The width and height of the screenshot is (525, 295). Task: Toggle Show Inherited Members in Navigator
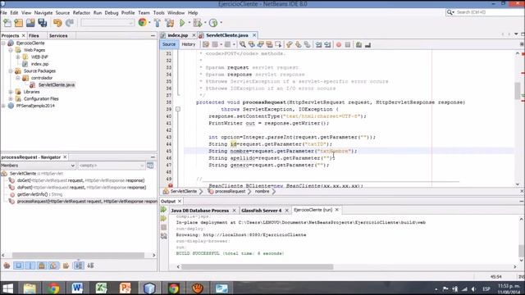[7, 265]
